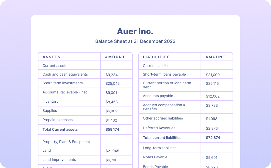Select the Short-term investments label
Viewport: 271px width, 168px height.
click(62, 83)
